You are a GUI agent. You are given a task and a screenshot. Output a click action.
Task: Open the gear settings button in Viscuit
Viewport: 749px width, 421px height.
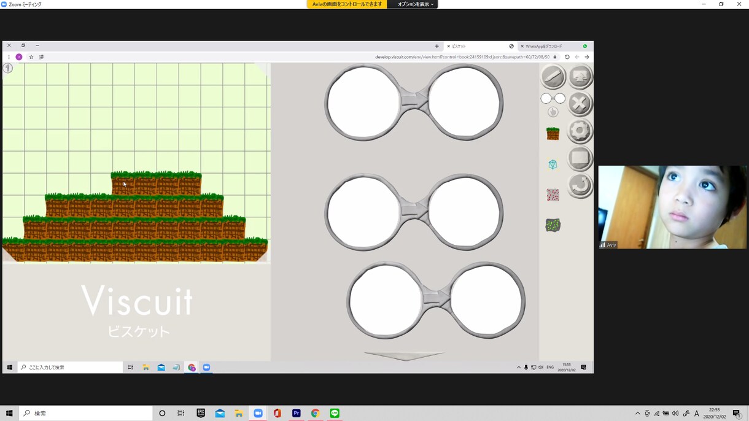580,131
